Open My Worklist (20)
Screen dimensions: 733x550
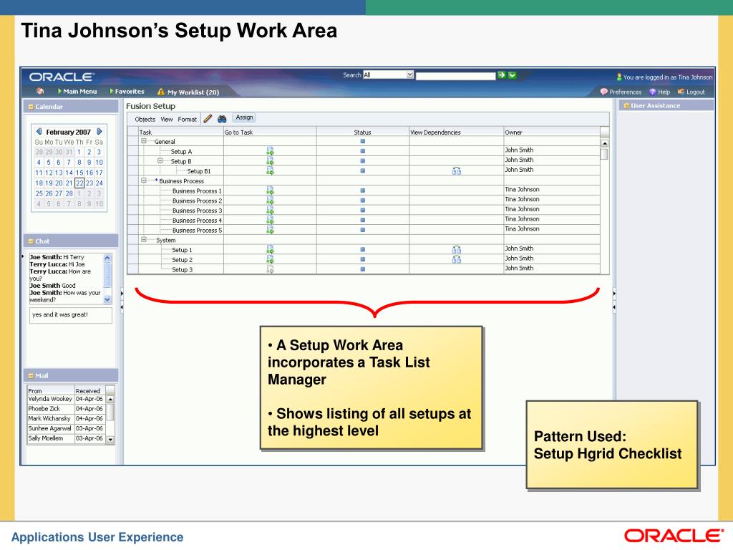[188, 92]
